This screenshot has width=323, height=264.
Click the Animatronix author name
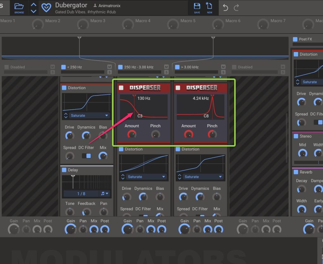[x=109, y=6]
